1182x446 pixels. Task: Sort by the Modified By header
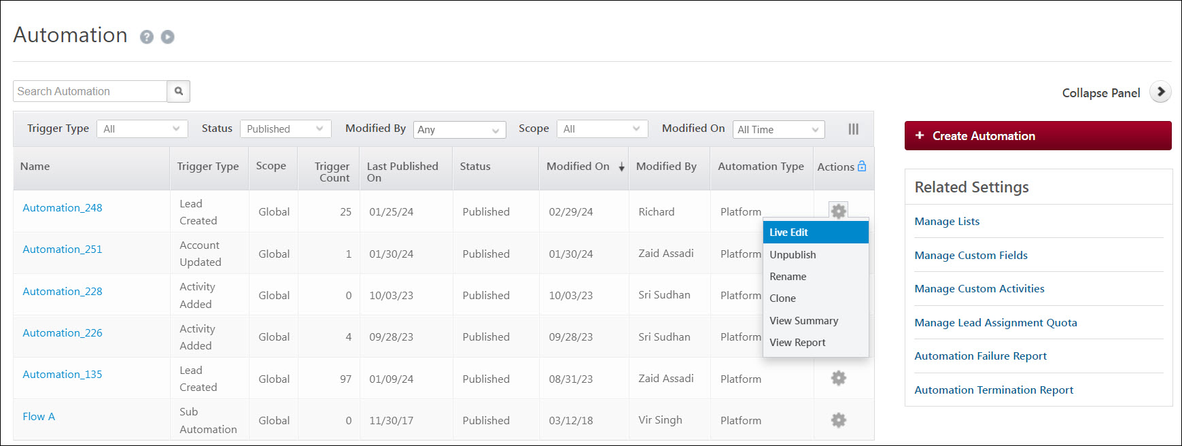[x=666, y=166]
